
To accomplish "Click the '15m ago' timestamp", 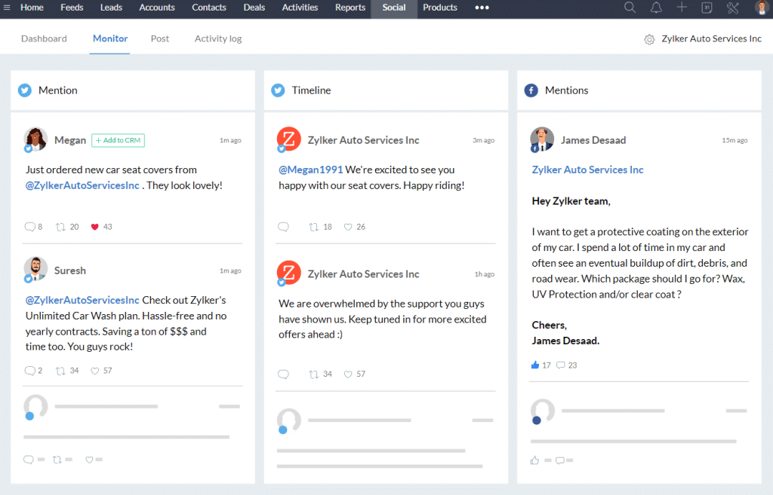I will 735,140.
